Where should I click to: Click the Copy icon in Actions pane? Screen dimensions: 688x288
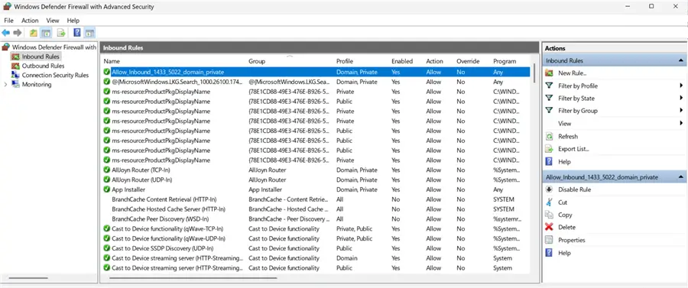click(x=549, y=215)
